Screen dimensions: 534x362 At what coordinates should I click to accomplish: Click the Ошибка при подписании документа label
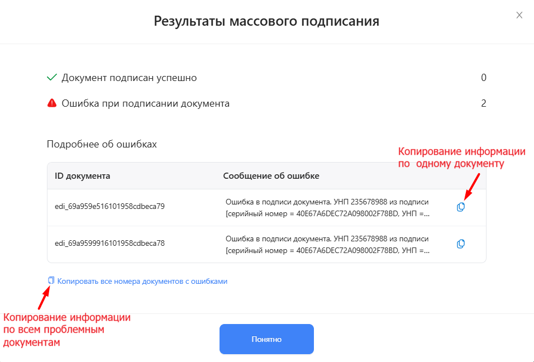point(145,103)
